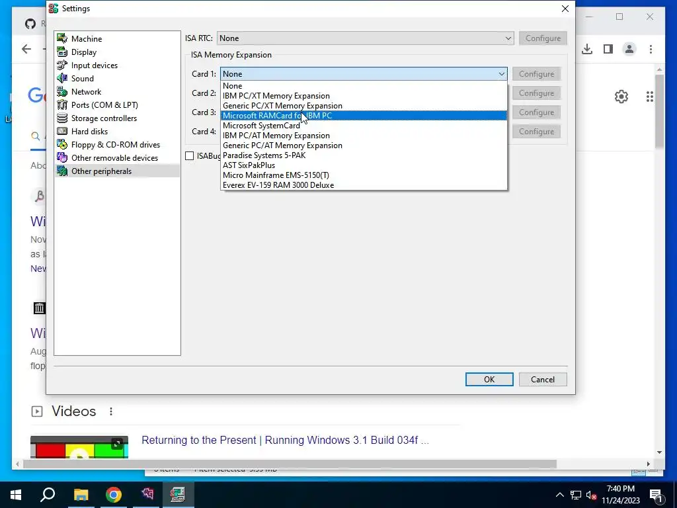The width and height of the screenshot is (677, 508).
Task: Choose Generic PC/XT Memory Expansion
Action: [x=364, y=105]
